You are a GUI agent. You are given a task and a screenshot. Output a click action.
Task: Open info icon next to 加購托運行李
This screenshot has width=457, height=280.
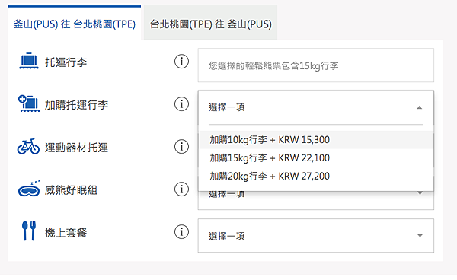(x=181, y=104)
